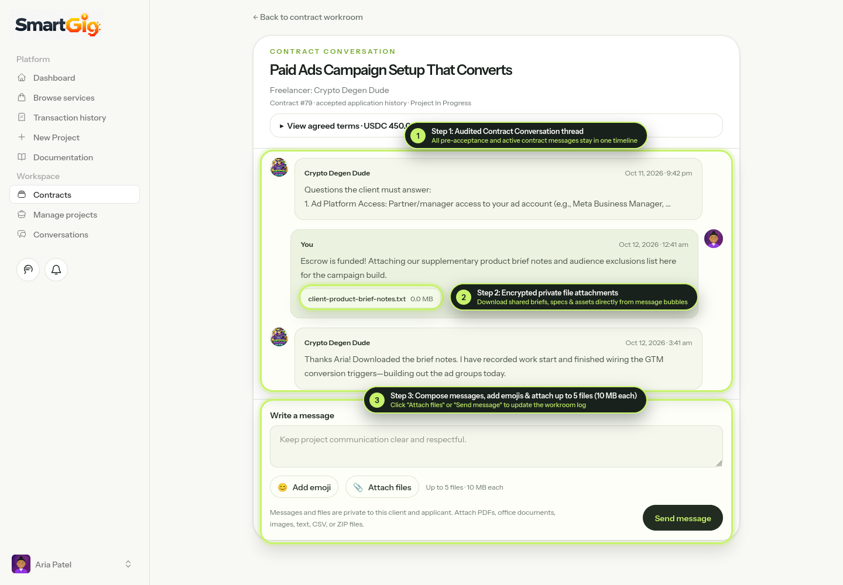
Task: Open the notifications bell button
Action: point(56,270)
